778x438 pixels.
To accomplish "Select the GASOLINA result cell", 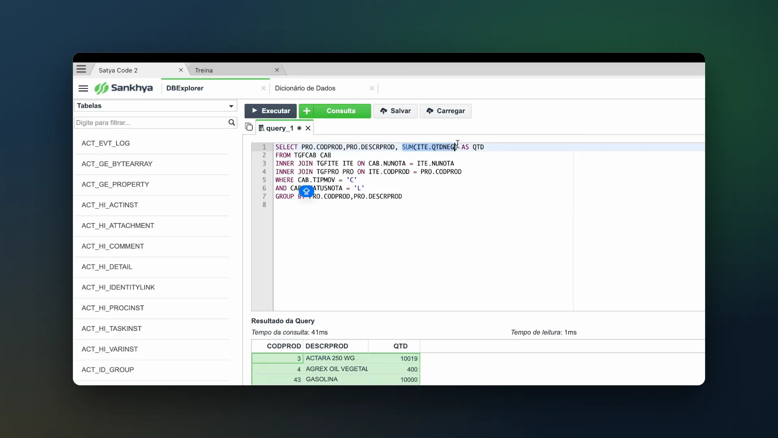I will point(336,380).
